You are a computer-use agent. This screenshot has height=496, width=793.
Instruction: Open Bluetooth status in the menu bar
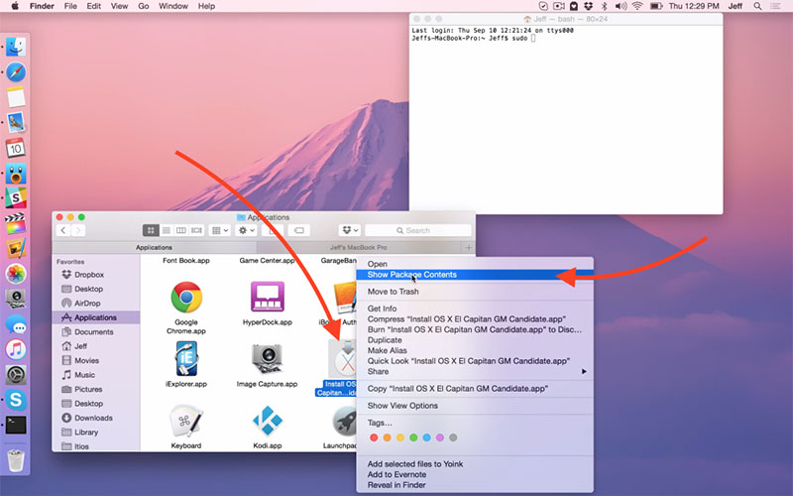[604, 6]
